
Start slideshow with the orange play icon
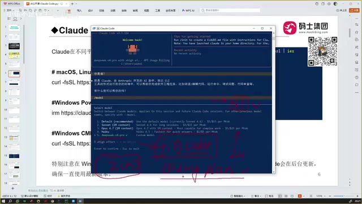(x=300, y=196)
